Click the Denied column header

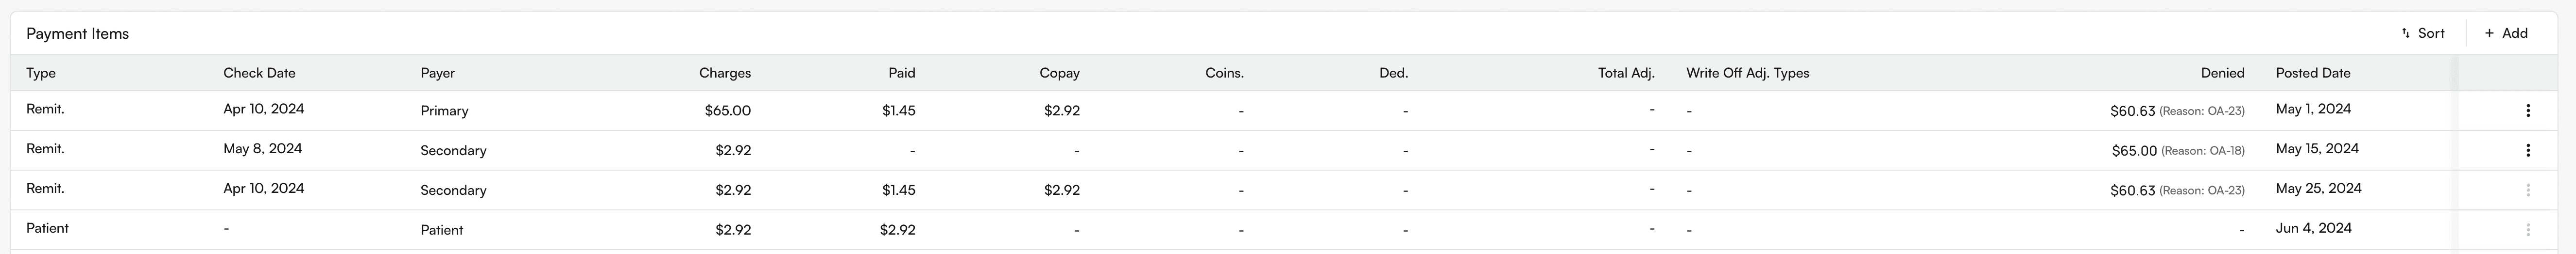point(2222,73)
